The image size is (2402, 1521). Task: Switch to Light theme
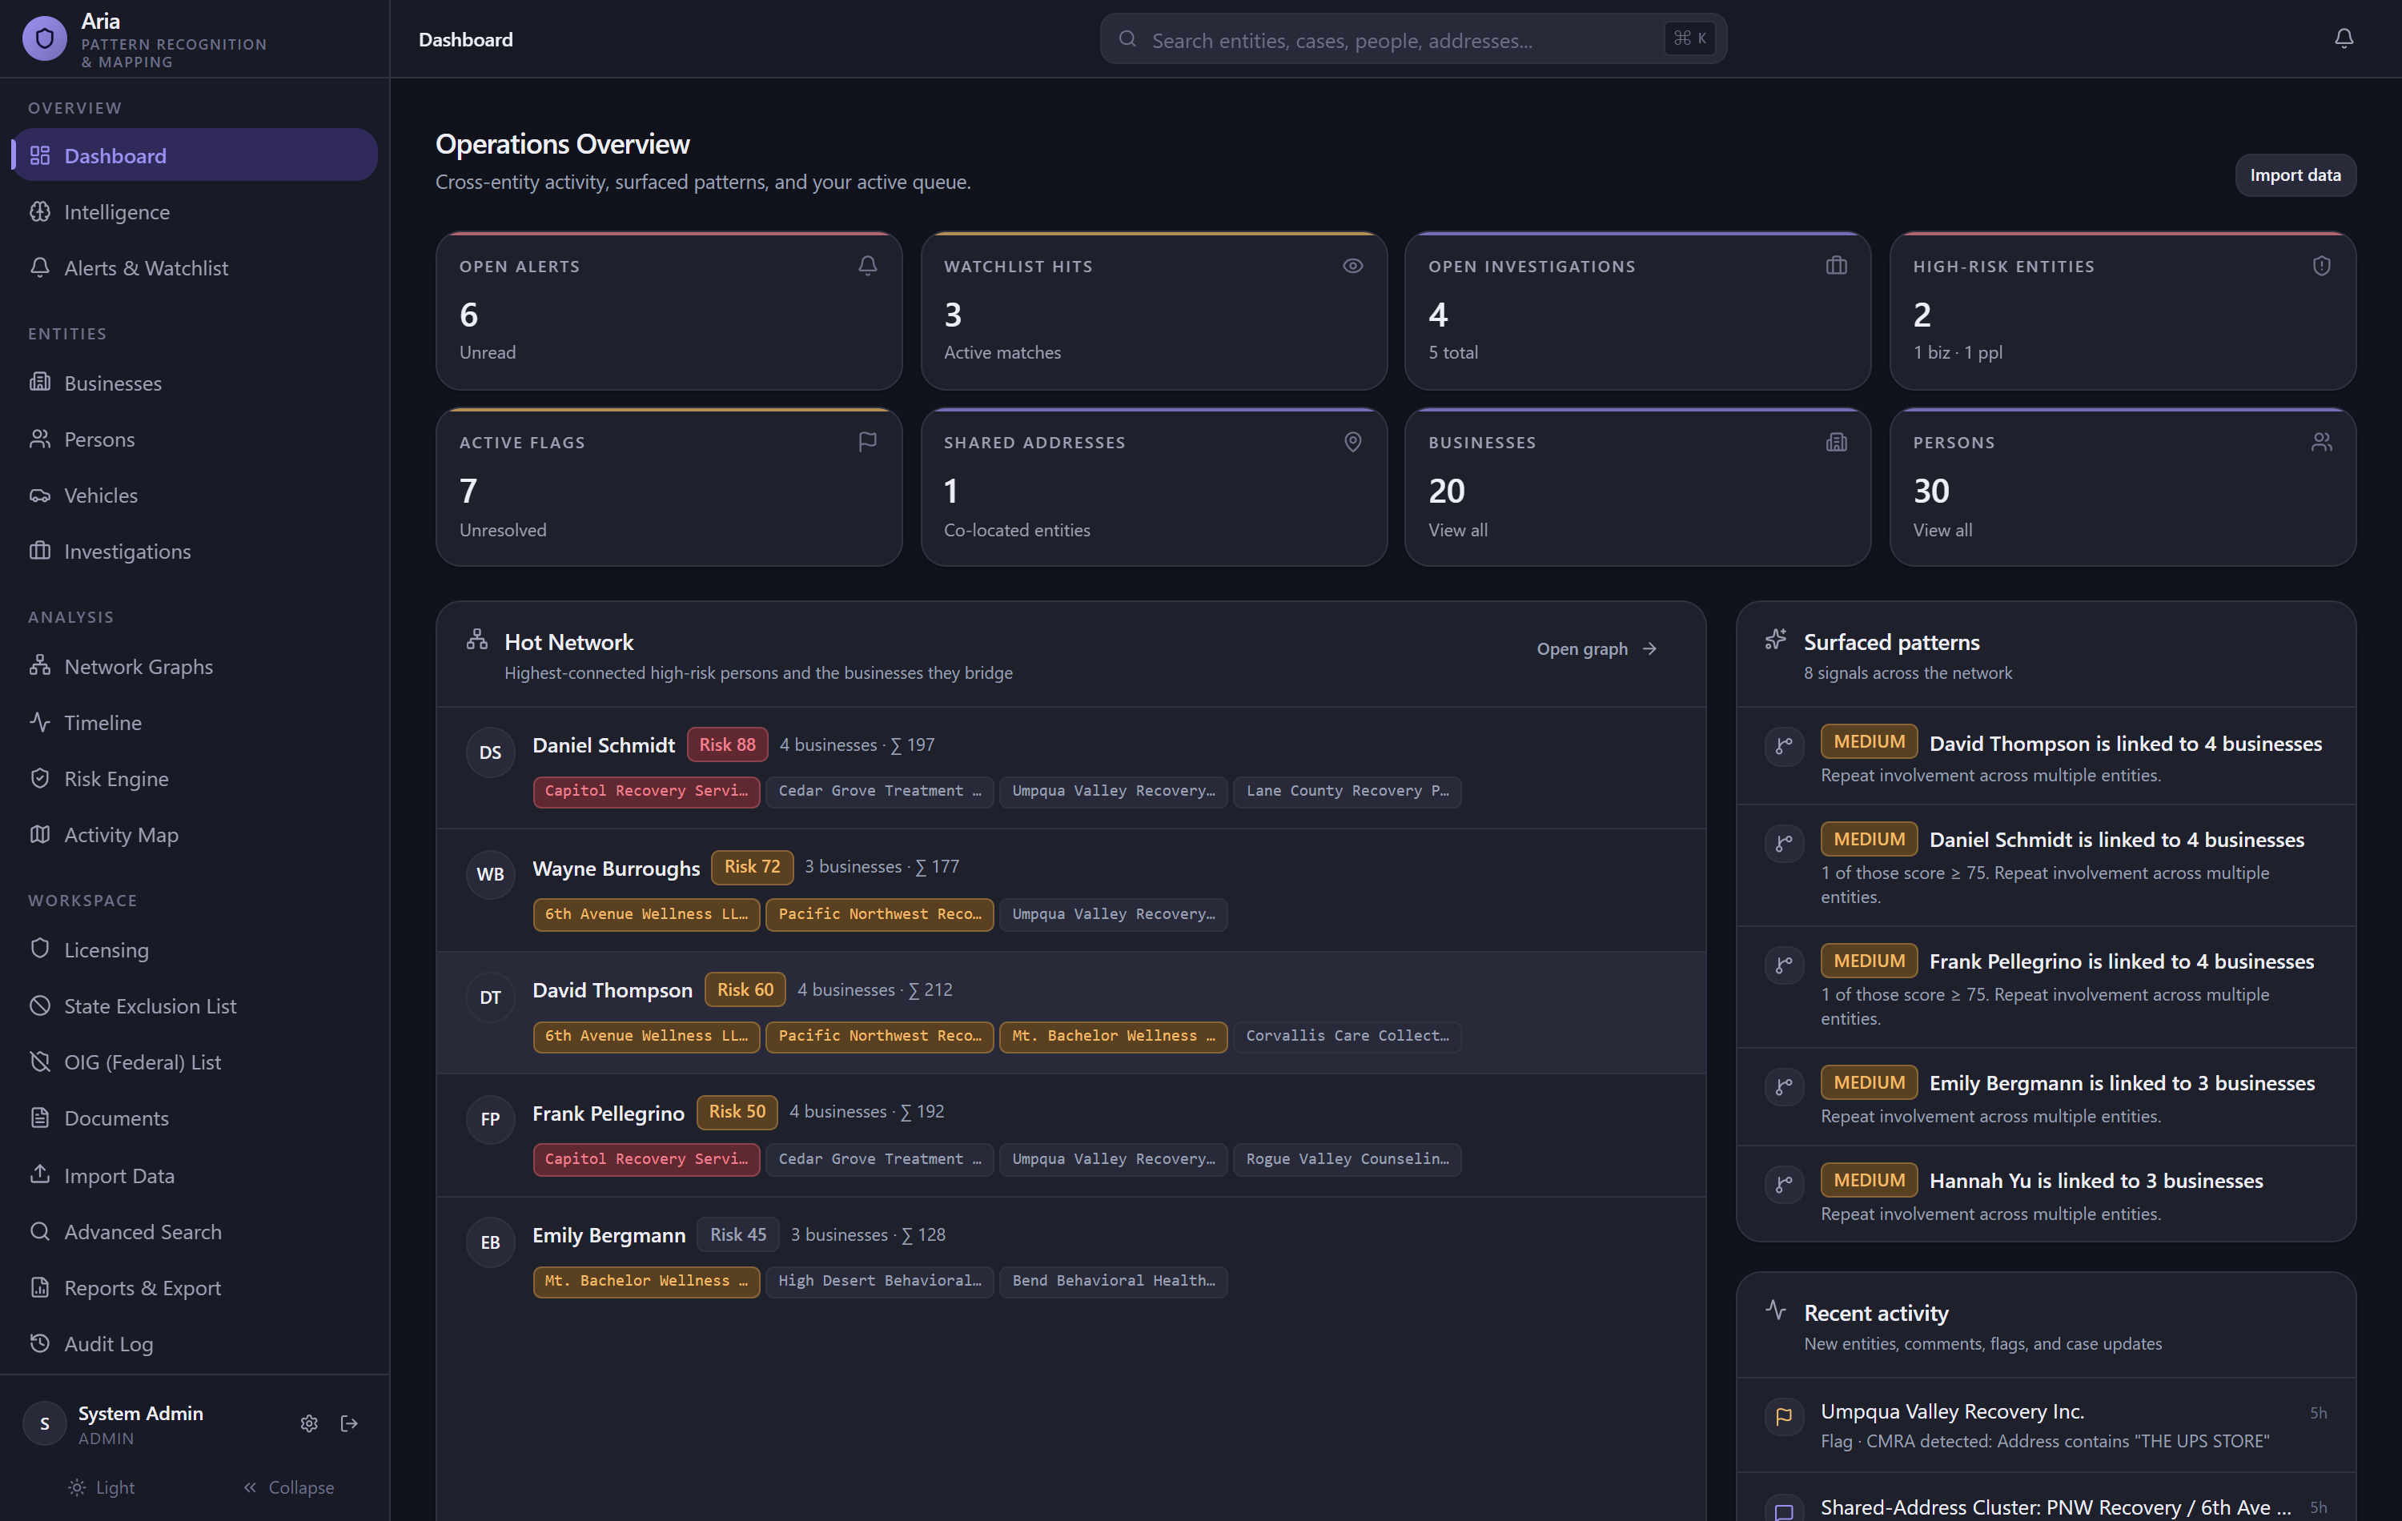pos(102,1487)
